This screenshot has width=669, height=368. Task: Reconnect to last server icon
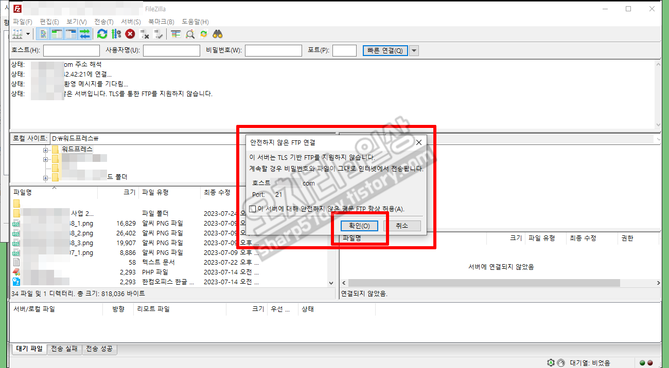(x=159, y=34)
